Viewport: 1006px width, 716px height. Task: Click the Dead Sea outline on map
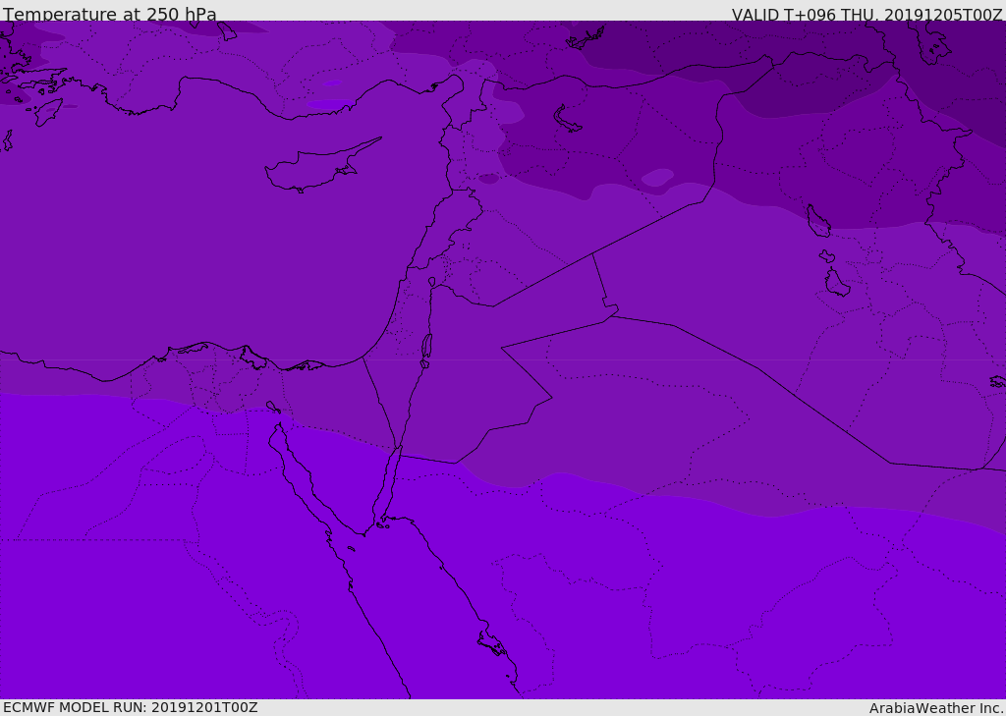(426, 348)
